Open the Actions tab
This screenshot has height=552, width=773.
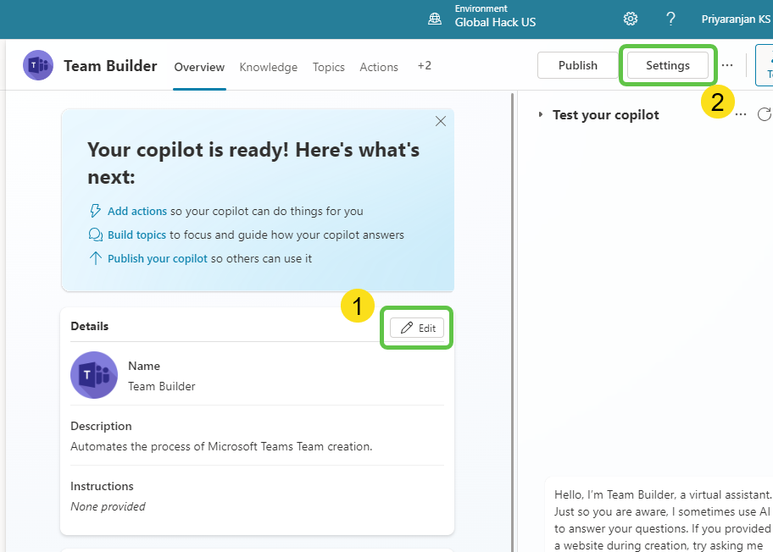(x=378, y=67)
